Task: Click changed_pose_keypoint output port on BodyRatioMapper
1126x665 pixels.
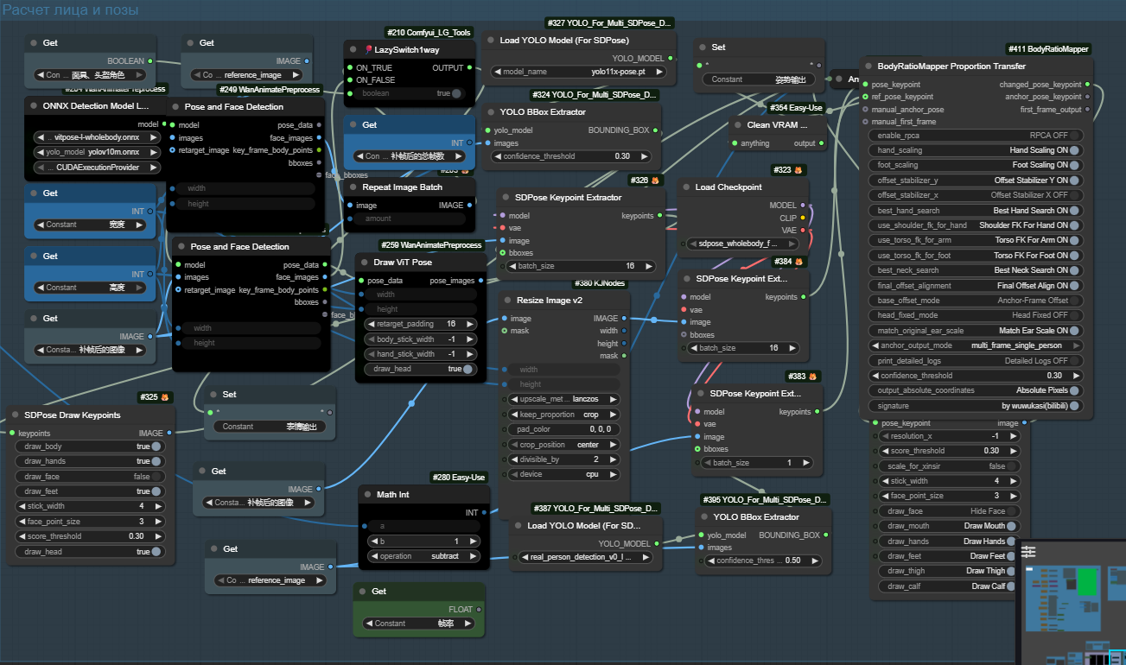Action: tap(1087, 85)
